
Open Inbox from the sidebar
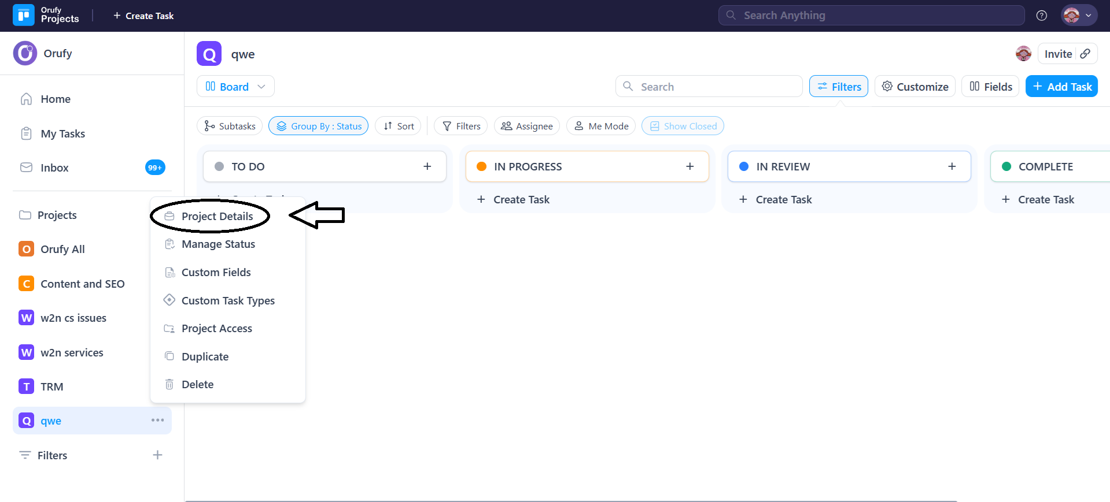pyautogui.click(x=54, y=168)
